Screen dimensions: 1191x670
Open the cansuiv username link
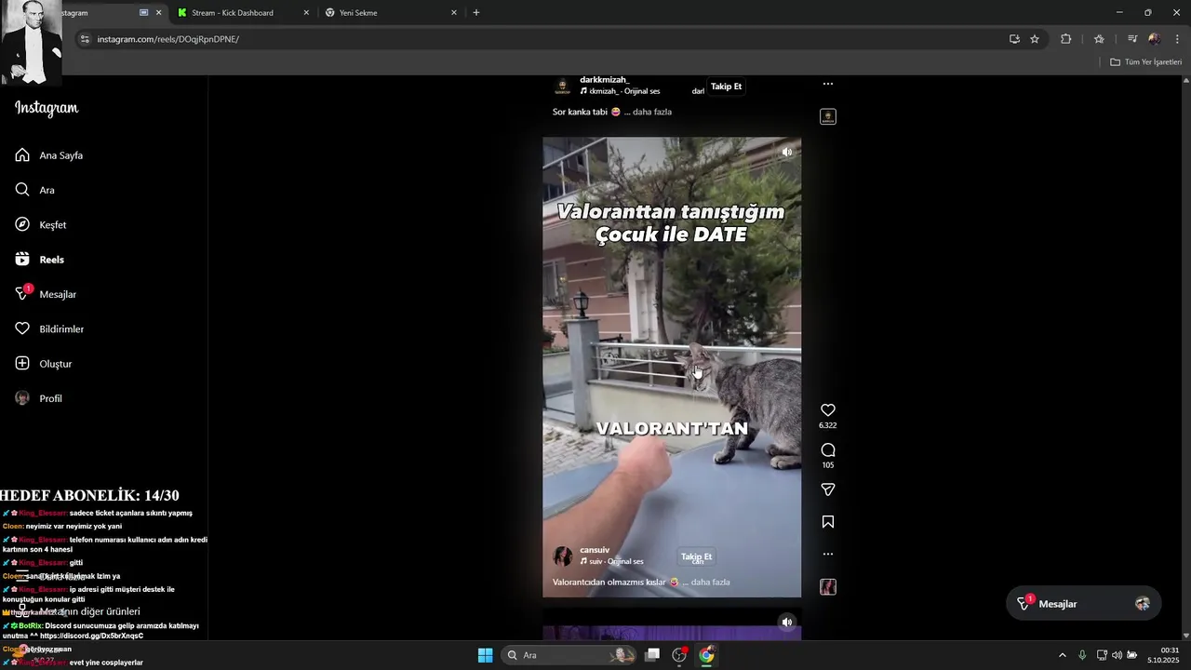pyautogui.click(x=595, y=550)
